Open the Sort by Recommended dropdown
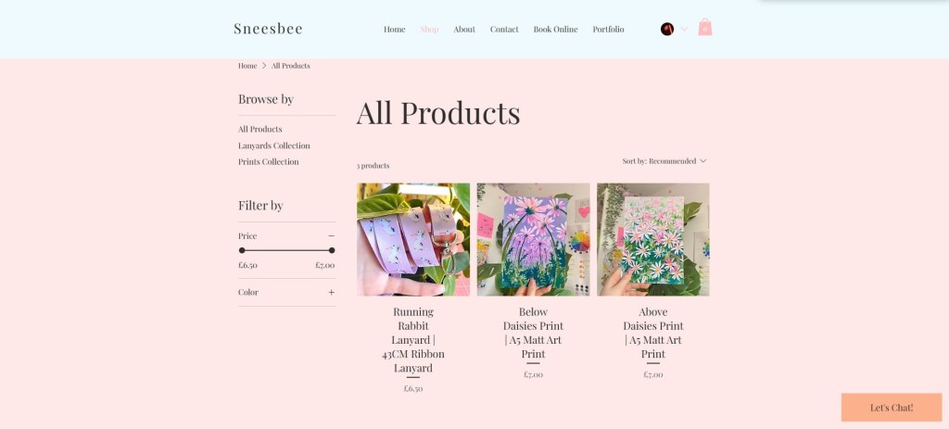This screenshot has width=949, height=429. [664, 161]
